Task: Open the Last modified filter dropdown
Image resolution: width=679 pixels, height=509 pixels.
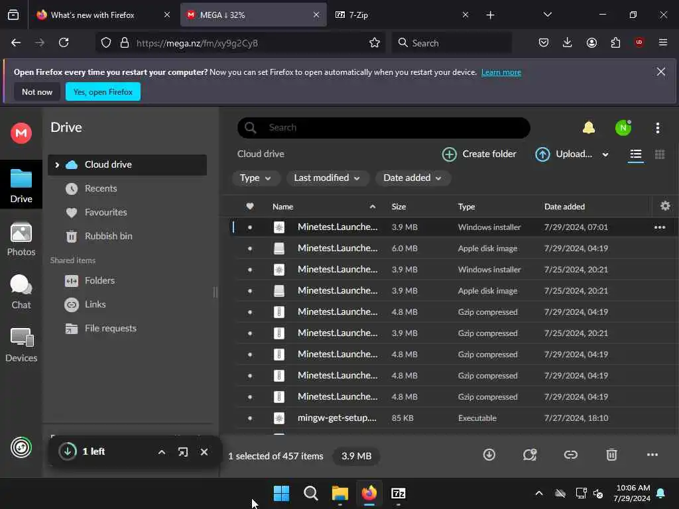Action: point(328,178)
